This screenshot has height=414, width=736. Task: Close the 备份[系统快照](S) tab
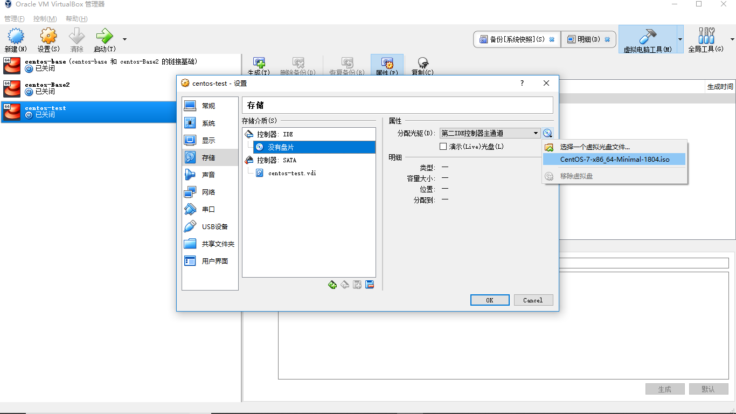[552, 39]
